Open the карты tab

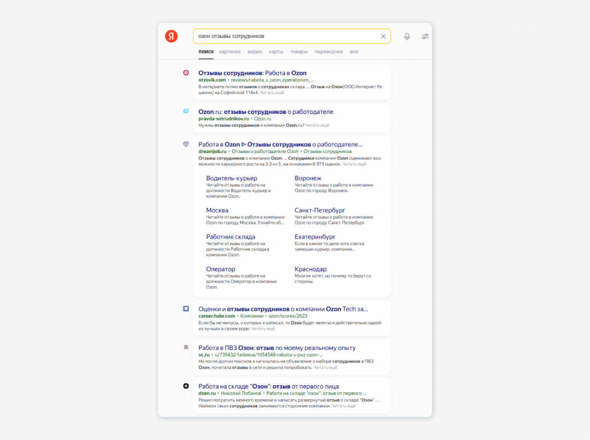point(276,52)
